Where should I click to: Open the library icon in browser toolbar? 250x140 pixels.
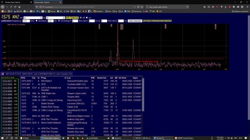click(x=205, y=7)
